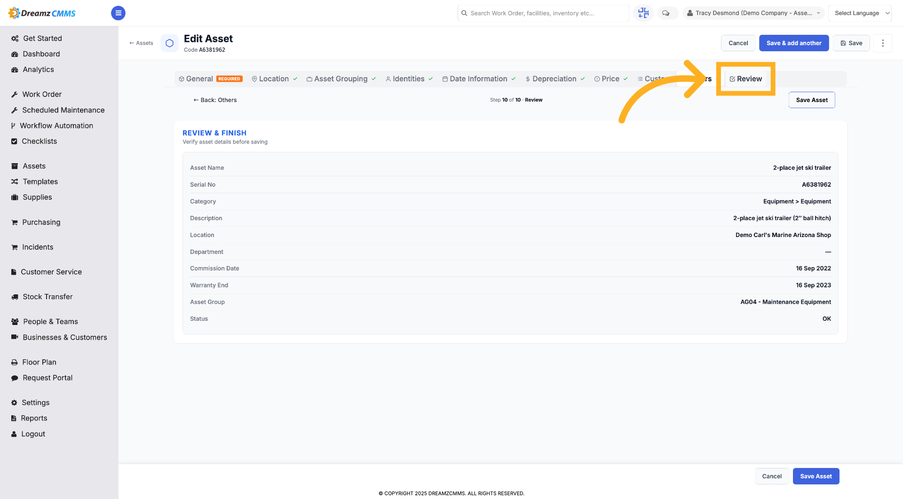The width and height of the screenshot is (903, 499).
Task: Click the Workflow Automation icon
Action: click(x=13, y=126)
